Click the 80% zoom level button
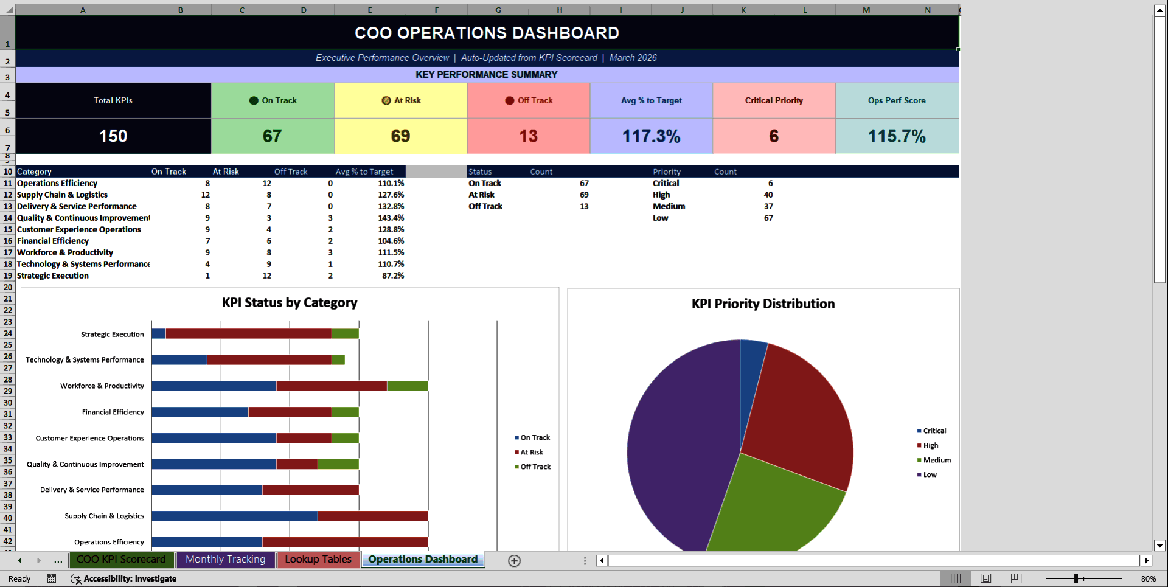1168x587 pixels. (x=1149, y=578)
